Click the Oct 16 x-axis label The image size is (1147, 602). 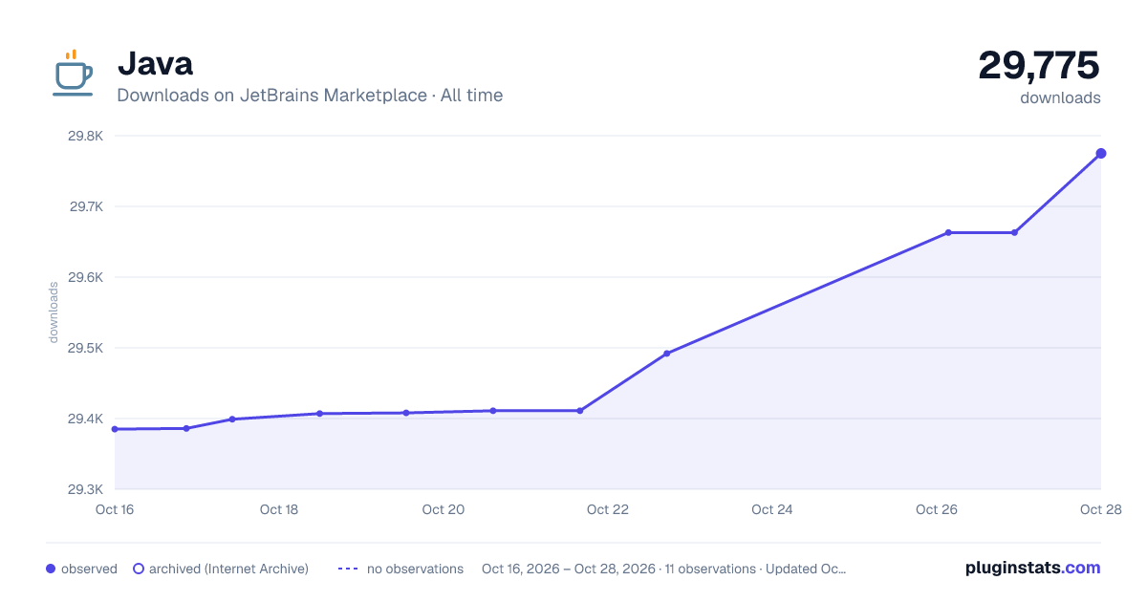[x=115, y=509]
